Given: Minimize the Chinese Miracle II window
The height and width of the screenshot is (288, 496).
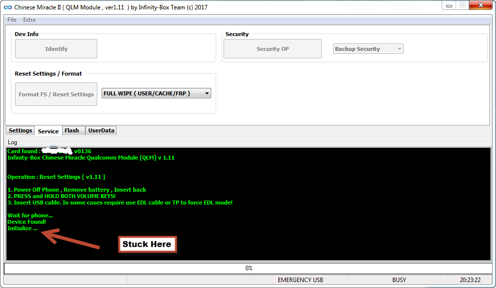Looking at the screenshot, I should pyautogui.click(x=449, y=5).
